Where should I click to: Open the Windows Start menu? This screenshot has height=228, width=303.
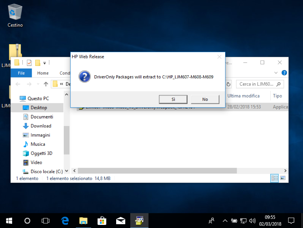[x=9, y=221]
